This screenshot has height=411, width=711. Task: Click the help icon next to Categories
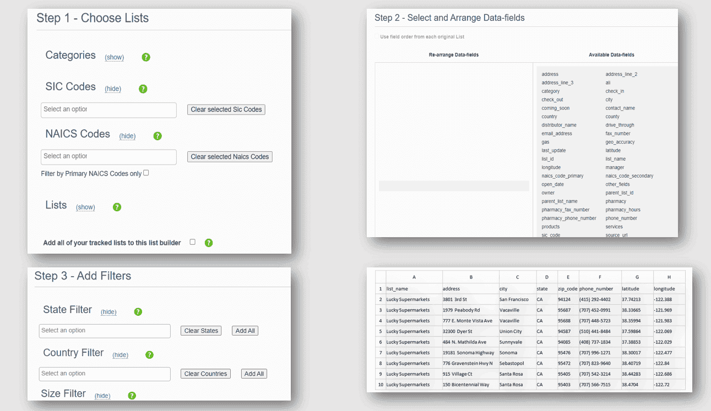(x=146, y=57)
